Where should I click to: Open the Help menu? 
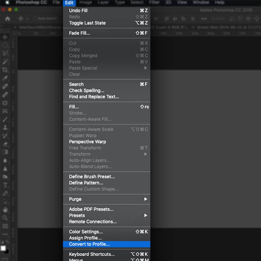(x=219, y=3)
